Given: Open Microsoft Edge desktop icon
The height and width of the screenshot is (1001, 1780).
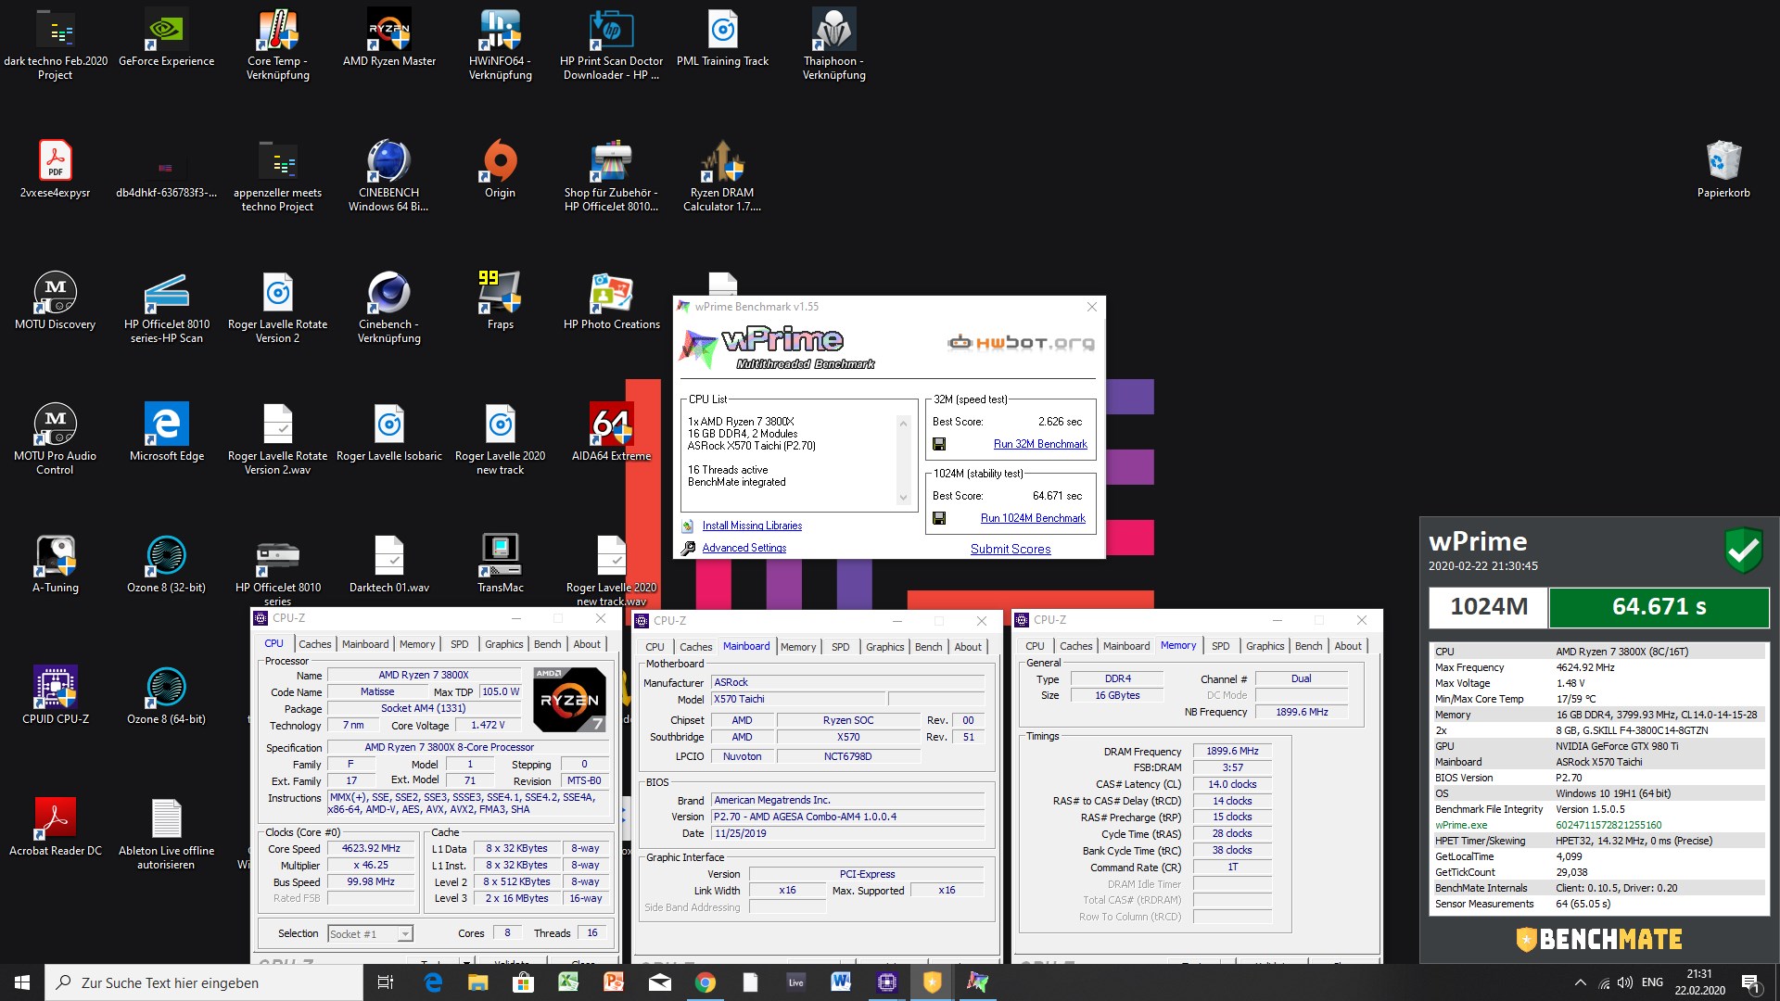Looking at the screenshot, I should tap(167, 434).
